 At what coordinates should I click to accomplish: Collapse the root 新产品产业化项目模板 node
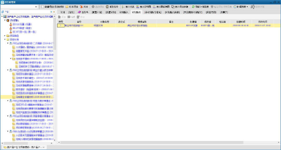tap(2, 16)
